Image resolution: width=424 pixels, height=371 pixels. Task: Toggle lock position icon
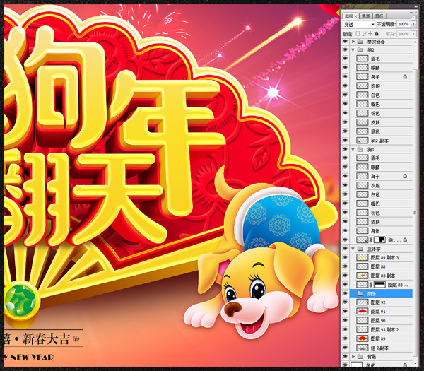pos(370,33)
